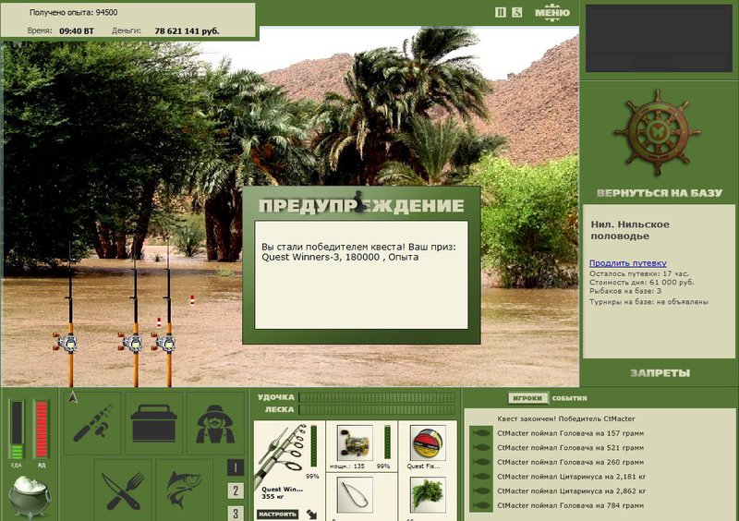Click 'Турниры на базе: не объявлены' line
Image resolution: width=739 pixels, height=521 pixels.
[x=648, y=302]
